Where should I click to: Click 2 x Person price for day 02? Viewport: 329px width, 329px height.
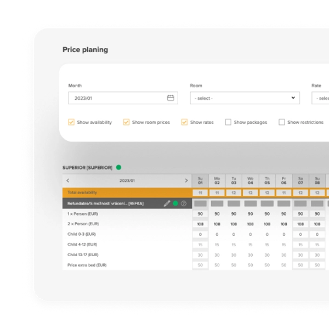(x=217, y=224)
